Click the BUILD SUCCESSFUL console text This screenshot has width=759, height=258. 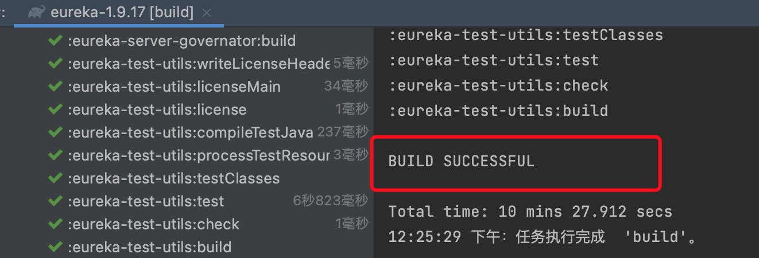(462, 161)
